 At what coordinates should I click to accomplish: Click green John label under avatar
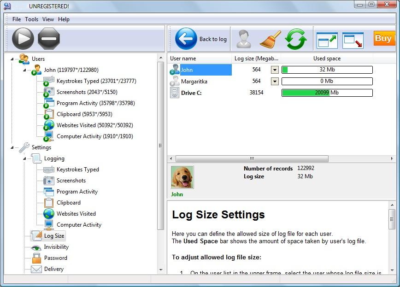point(177,194)
